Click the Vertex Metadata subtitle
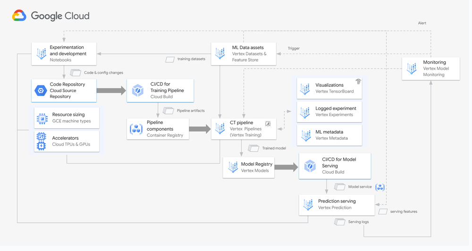Viewport: 472px width, 251px height. 331,138
